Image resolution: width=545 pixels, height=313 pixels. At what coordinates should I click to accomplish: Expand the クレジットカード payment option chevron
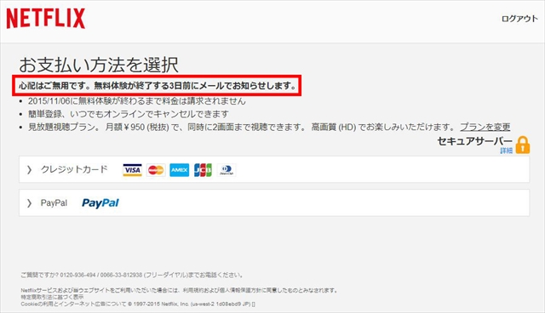point(29,170)
